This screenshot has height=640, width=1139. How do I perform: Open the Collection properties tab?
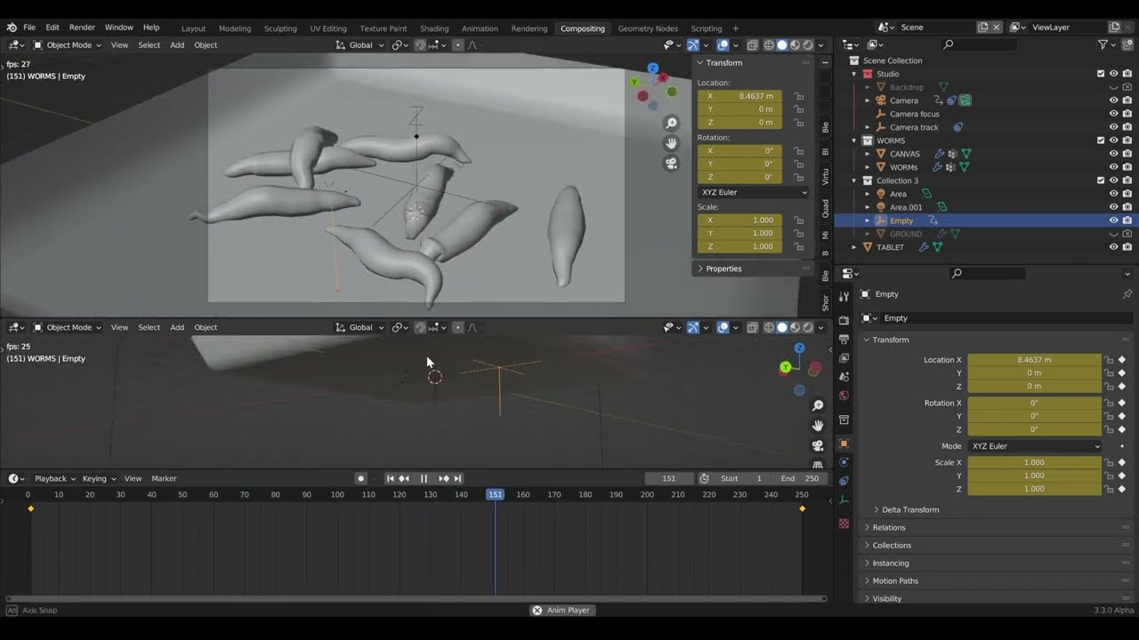pos(844,420)
